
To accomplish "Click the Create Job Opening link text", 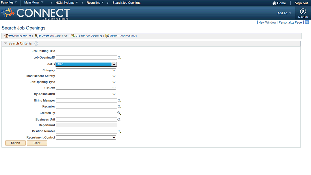I will coord(88,35).
